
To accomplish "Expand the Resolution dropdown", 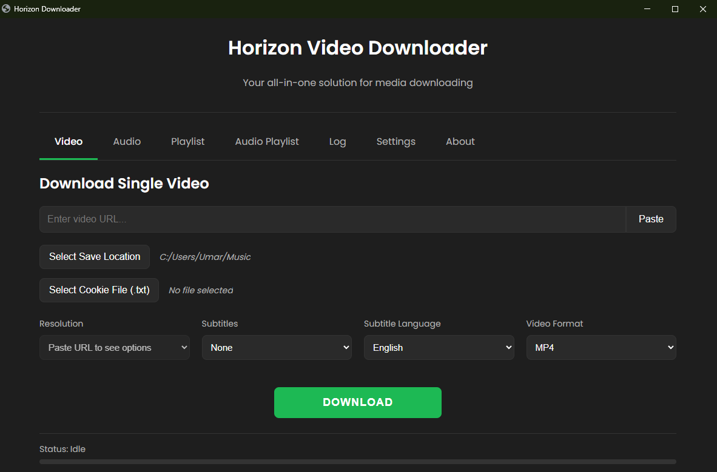I will (114, 348).
